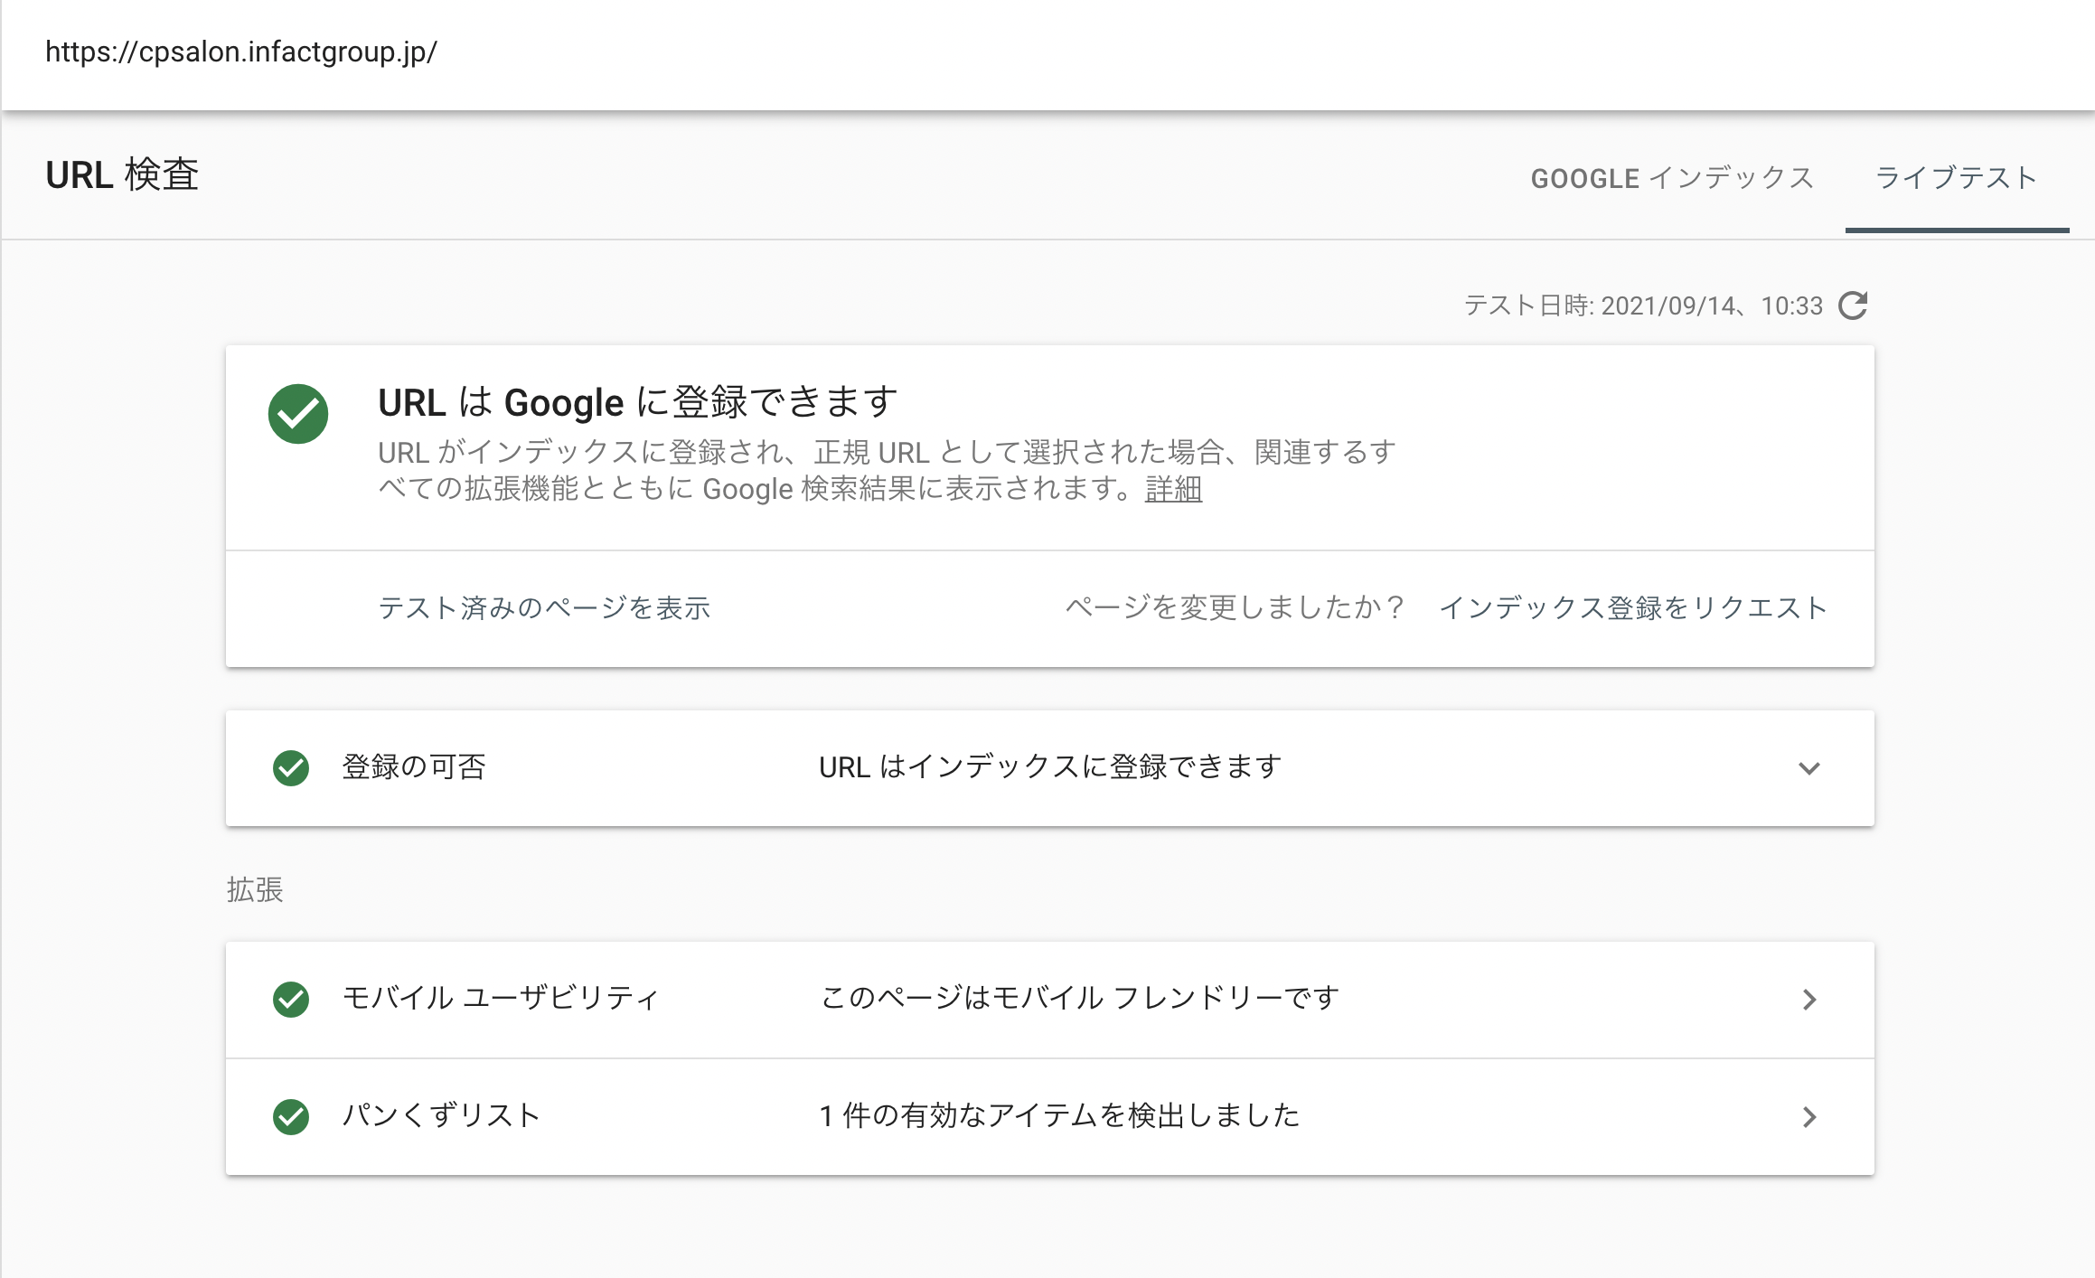
Task: Click このページはモバイル フレンドリーです text
Action: pos(1080,998)
